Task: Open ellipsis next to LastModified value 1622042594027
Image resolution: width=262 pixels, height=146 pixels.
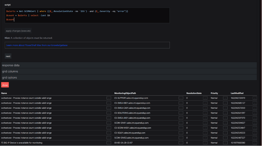Action: pyautogui.click(x=254, y=123)
